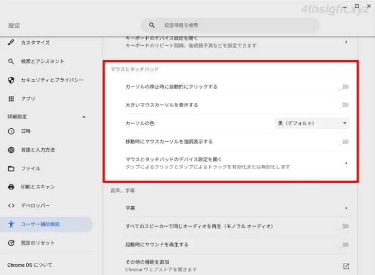The width and height of the screenshot is (375, 275).
Task: Open 設定のリセット page
Action: 38,243
